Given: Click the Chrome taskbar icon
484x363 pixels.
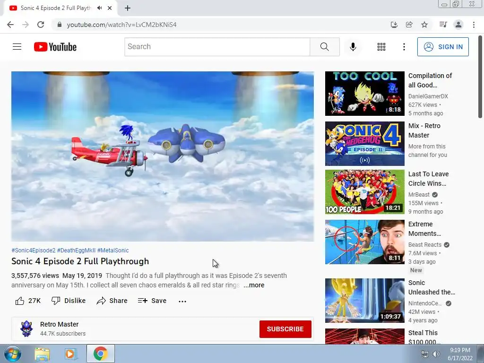Looking at the screenshot, I should pyautogui.click(x=101, y=354).
